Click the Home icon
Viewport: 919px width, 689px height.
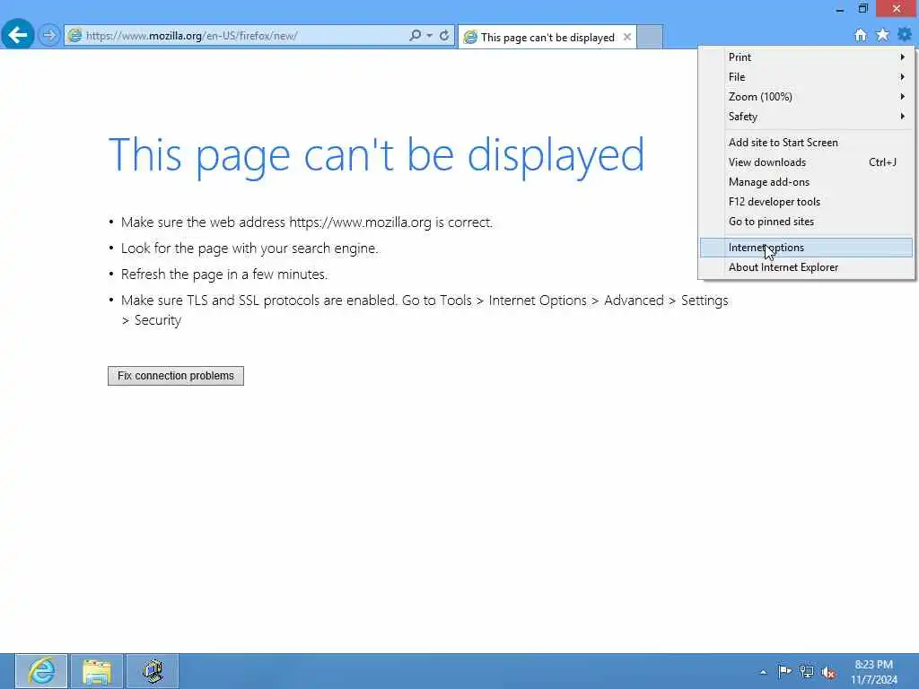pos(861,35)
